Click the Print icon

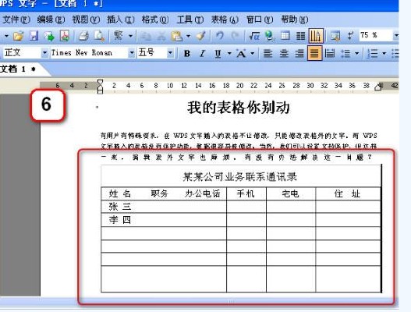pyautogui.click(x=83, y=36)
